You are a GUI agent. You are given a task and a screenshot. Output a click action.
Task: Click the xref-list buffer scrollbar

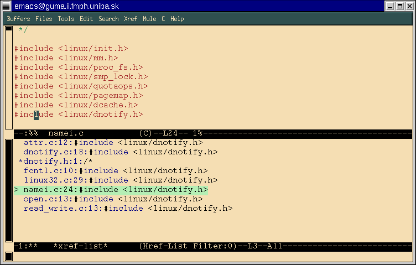click(9, 190)
